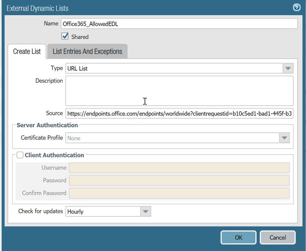Enable the Client Authentication checkbox

pos(20,155)
